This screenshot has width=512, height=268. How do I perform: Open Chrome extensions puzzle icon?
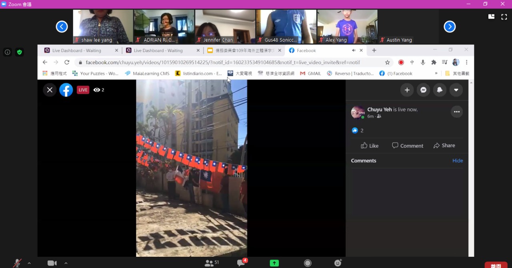pos(434,62)
